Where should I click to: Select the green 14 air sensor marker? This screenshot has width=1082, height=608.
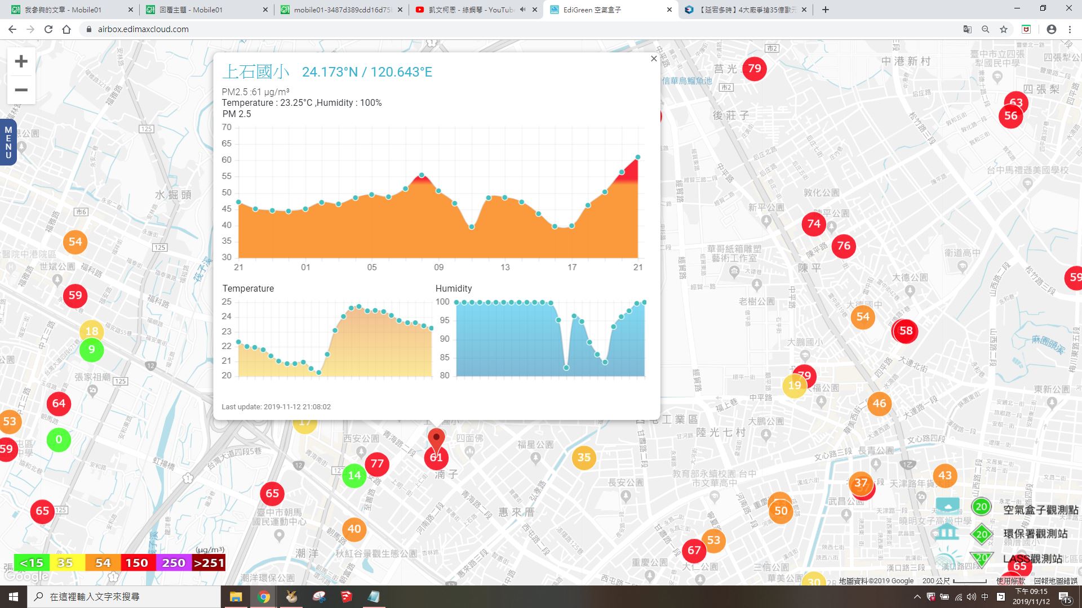tap(354, 476)
